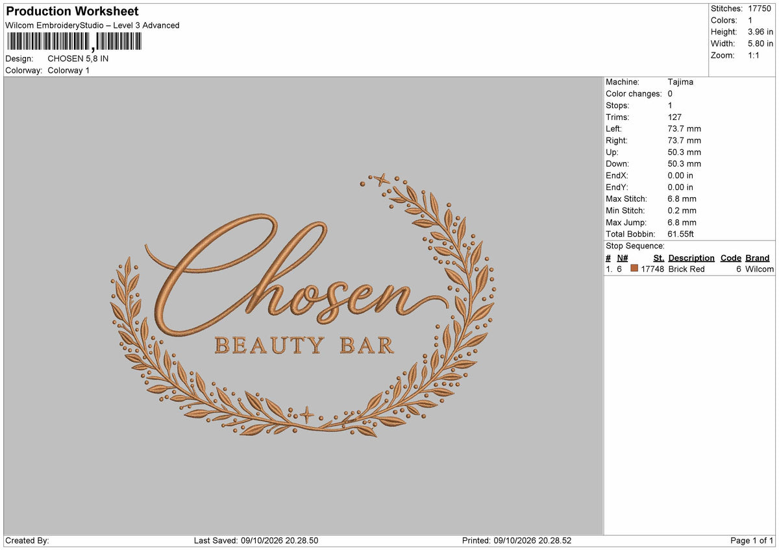Click the Up value 50.3 mm
This screenshot has width=779, height=550.
pyautogui.click(x=684, y=152)
